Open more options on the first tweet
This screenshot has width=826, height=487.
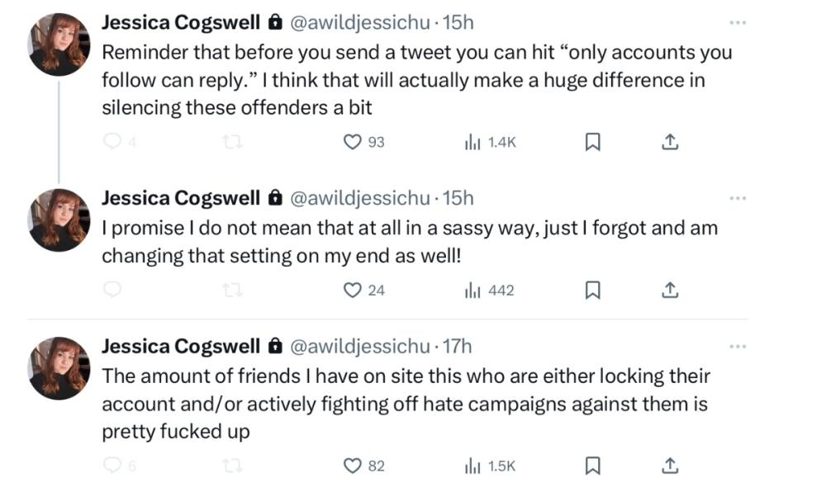click(x=738, y=23)
